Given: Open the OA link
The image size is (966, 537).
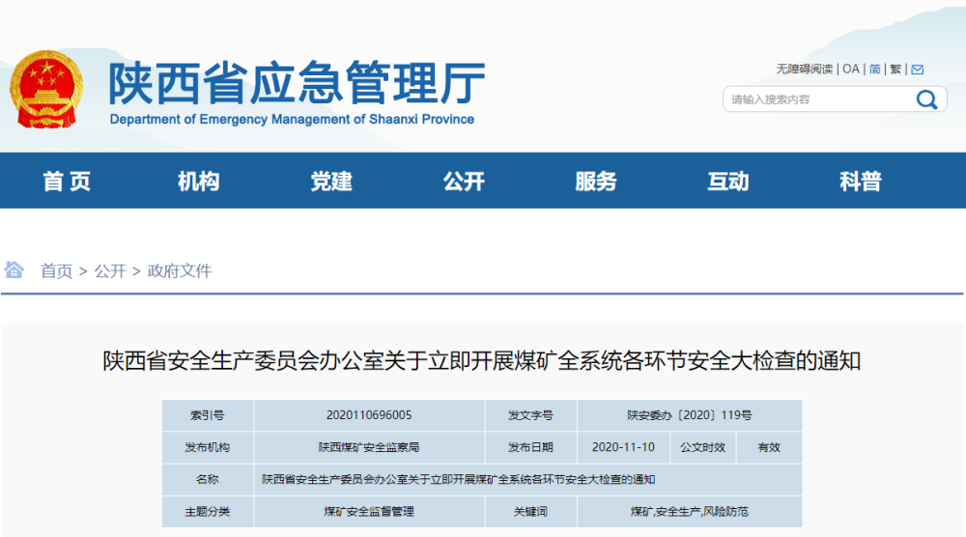Looking at the screenshot, I should (x=851, y=69).
